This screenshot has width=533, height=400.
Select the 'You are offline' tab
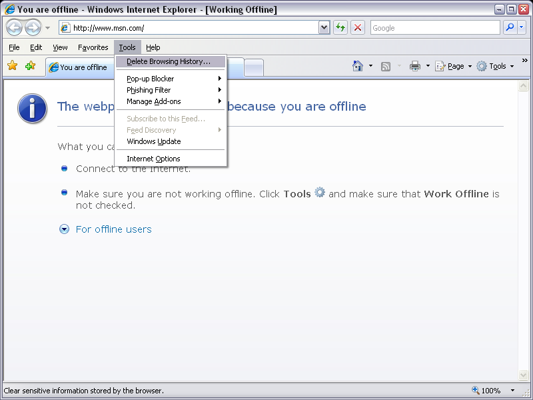[80, 67]
